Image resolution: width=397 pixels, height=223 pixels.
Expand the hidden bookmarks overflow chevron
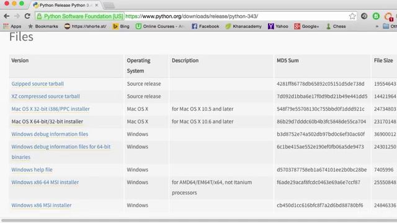[x=377, y=26]
